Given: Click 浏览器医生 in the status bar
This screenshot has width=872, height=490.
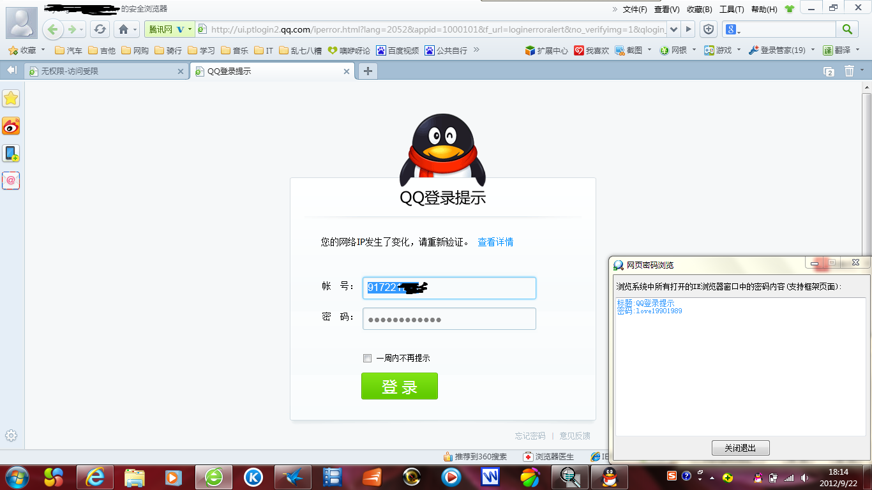Looking at the screenshot, I should 549,457.
